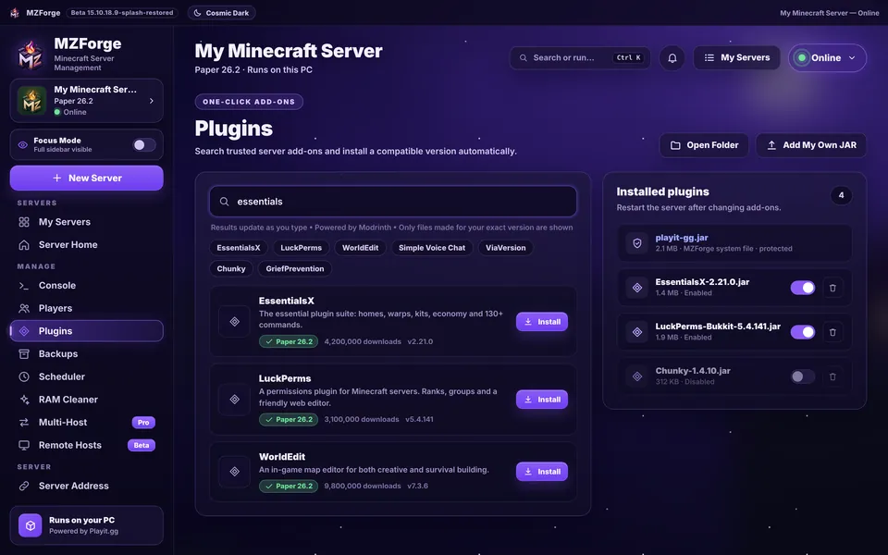Click the EssentialsX search result plugin icon
This screenshot has width=888, height=555.
click(x=234, y=322)
